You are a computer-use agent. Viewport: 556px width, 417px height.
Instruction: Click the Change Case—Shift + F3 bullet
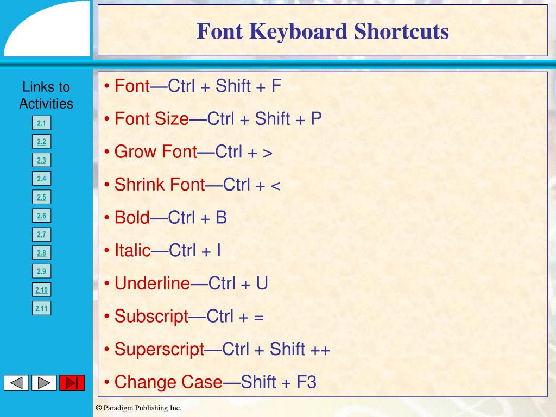pos(210,382)
